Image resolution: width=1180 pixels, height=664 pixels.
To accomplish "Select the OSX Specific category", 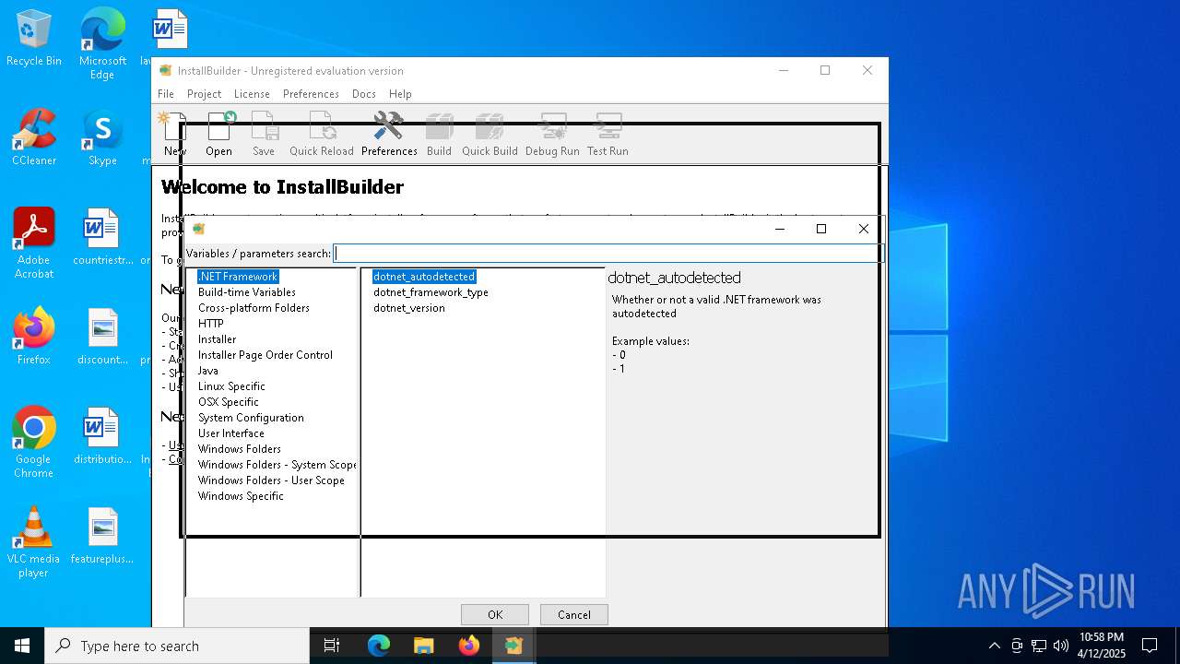I will [x=229, y=402].
